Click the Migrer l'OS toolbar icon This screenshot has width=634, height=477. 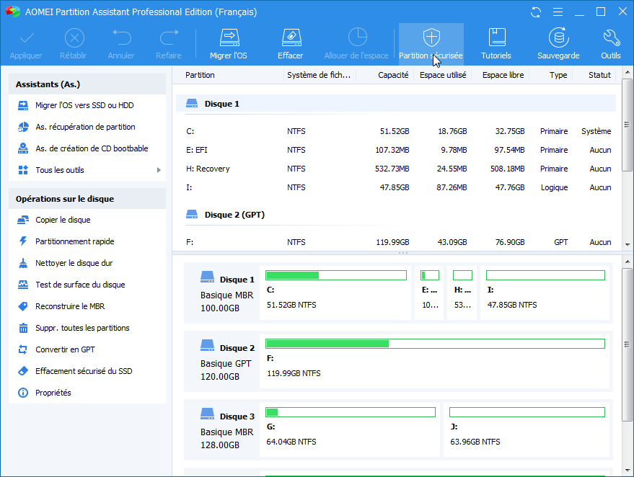(228, 43)
